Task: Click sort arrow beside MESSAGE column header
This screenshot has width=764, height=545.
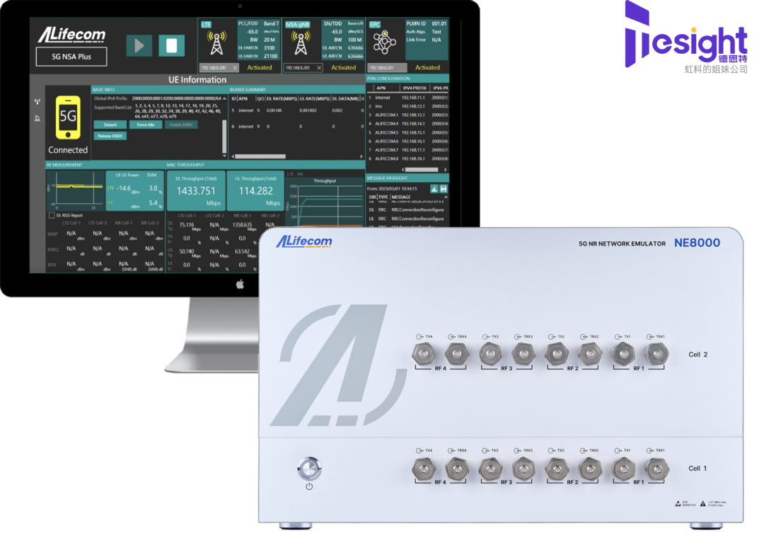Action: click(446, 197)
